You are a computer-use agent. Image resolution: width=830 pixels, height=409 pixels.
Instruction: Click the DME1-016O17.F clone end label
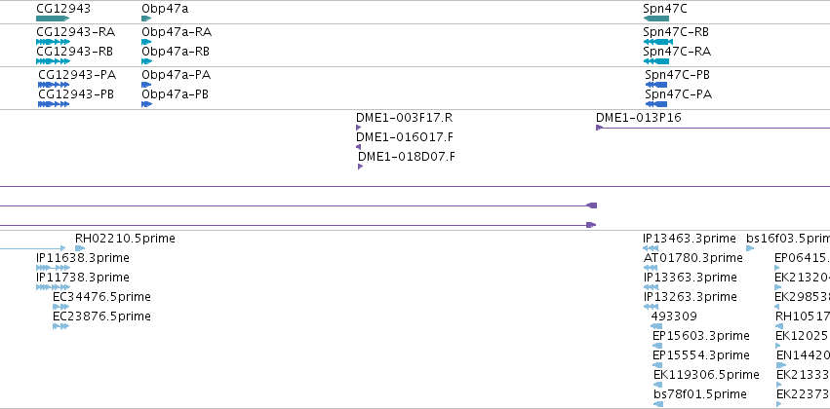tap(405, 137)
